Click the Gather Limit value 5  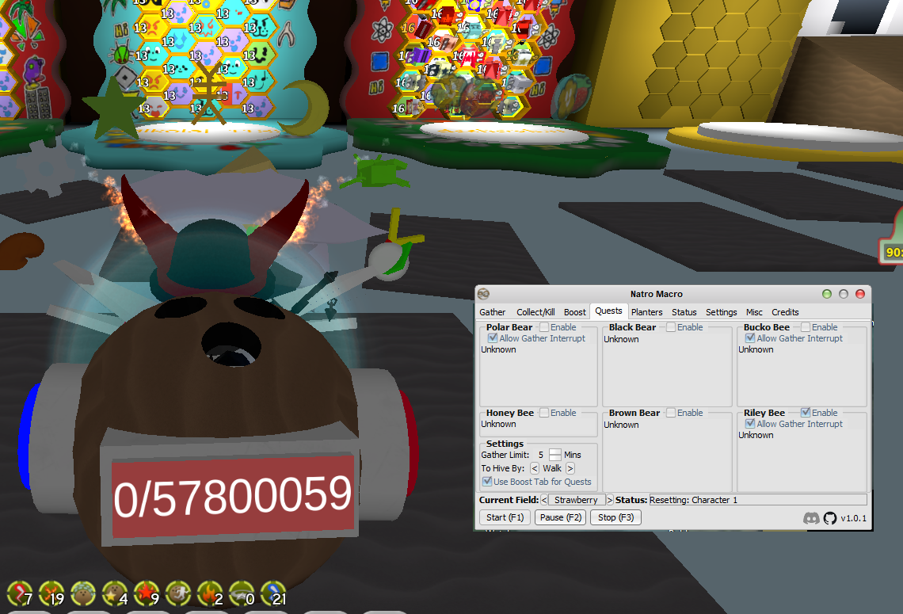click(x=541, y=455)
